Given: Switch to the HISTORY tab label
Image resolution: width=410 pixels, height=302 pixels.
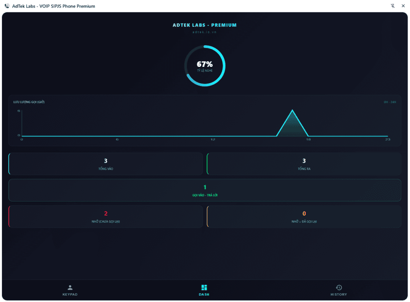Looking at the screenshot, I should click(x=339, y=294).
